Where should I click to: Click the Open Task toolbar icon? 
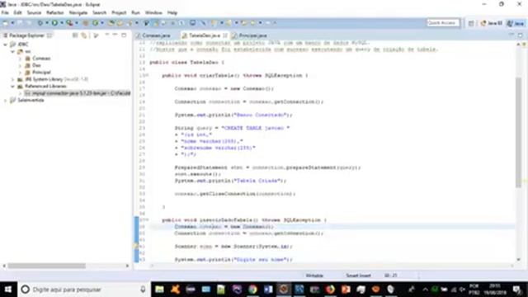pyautogui.click(x=120, y=23)
